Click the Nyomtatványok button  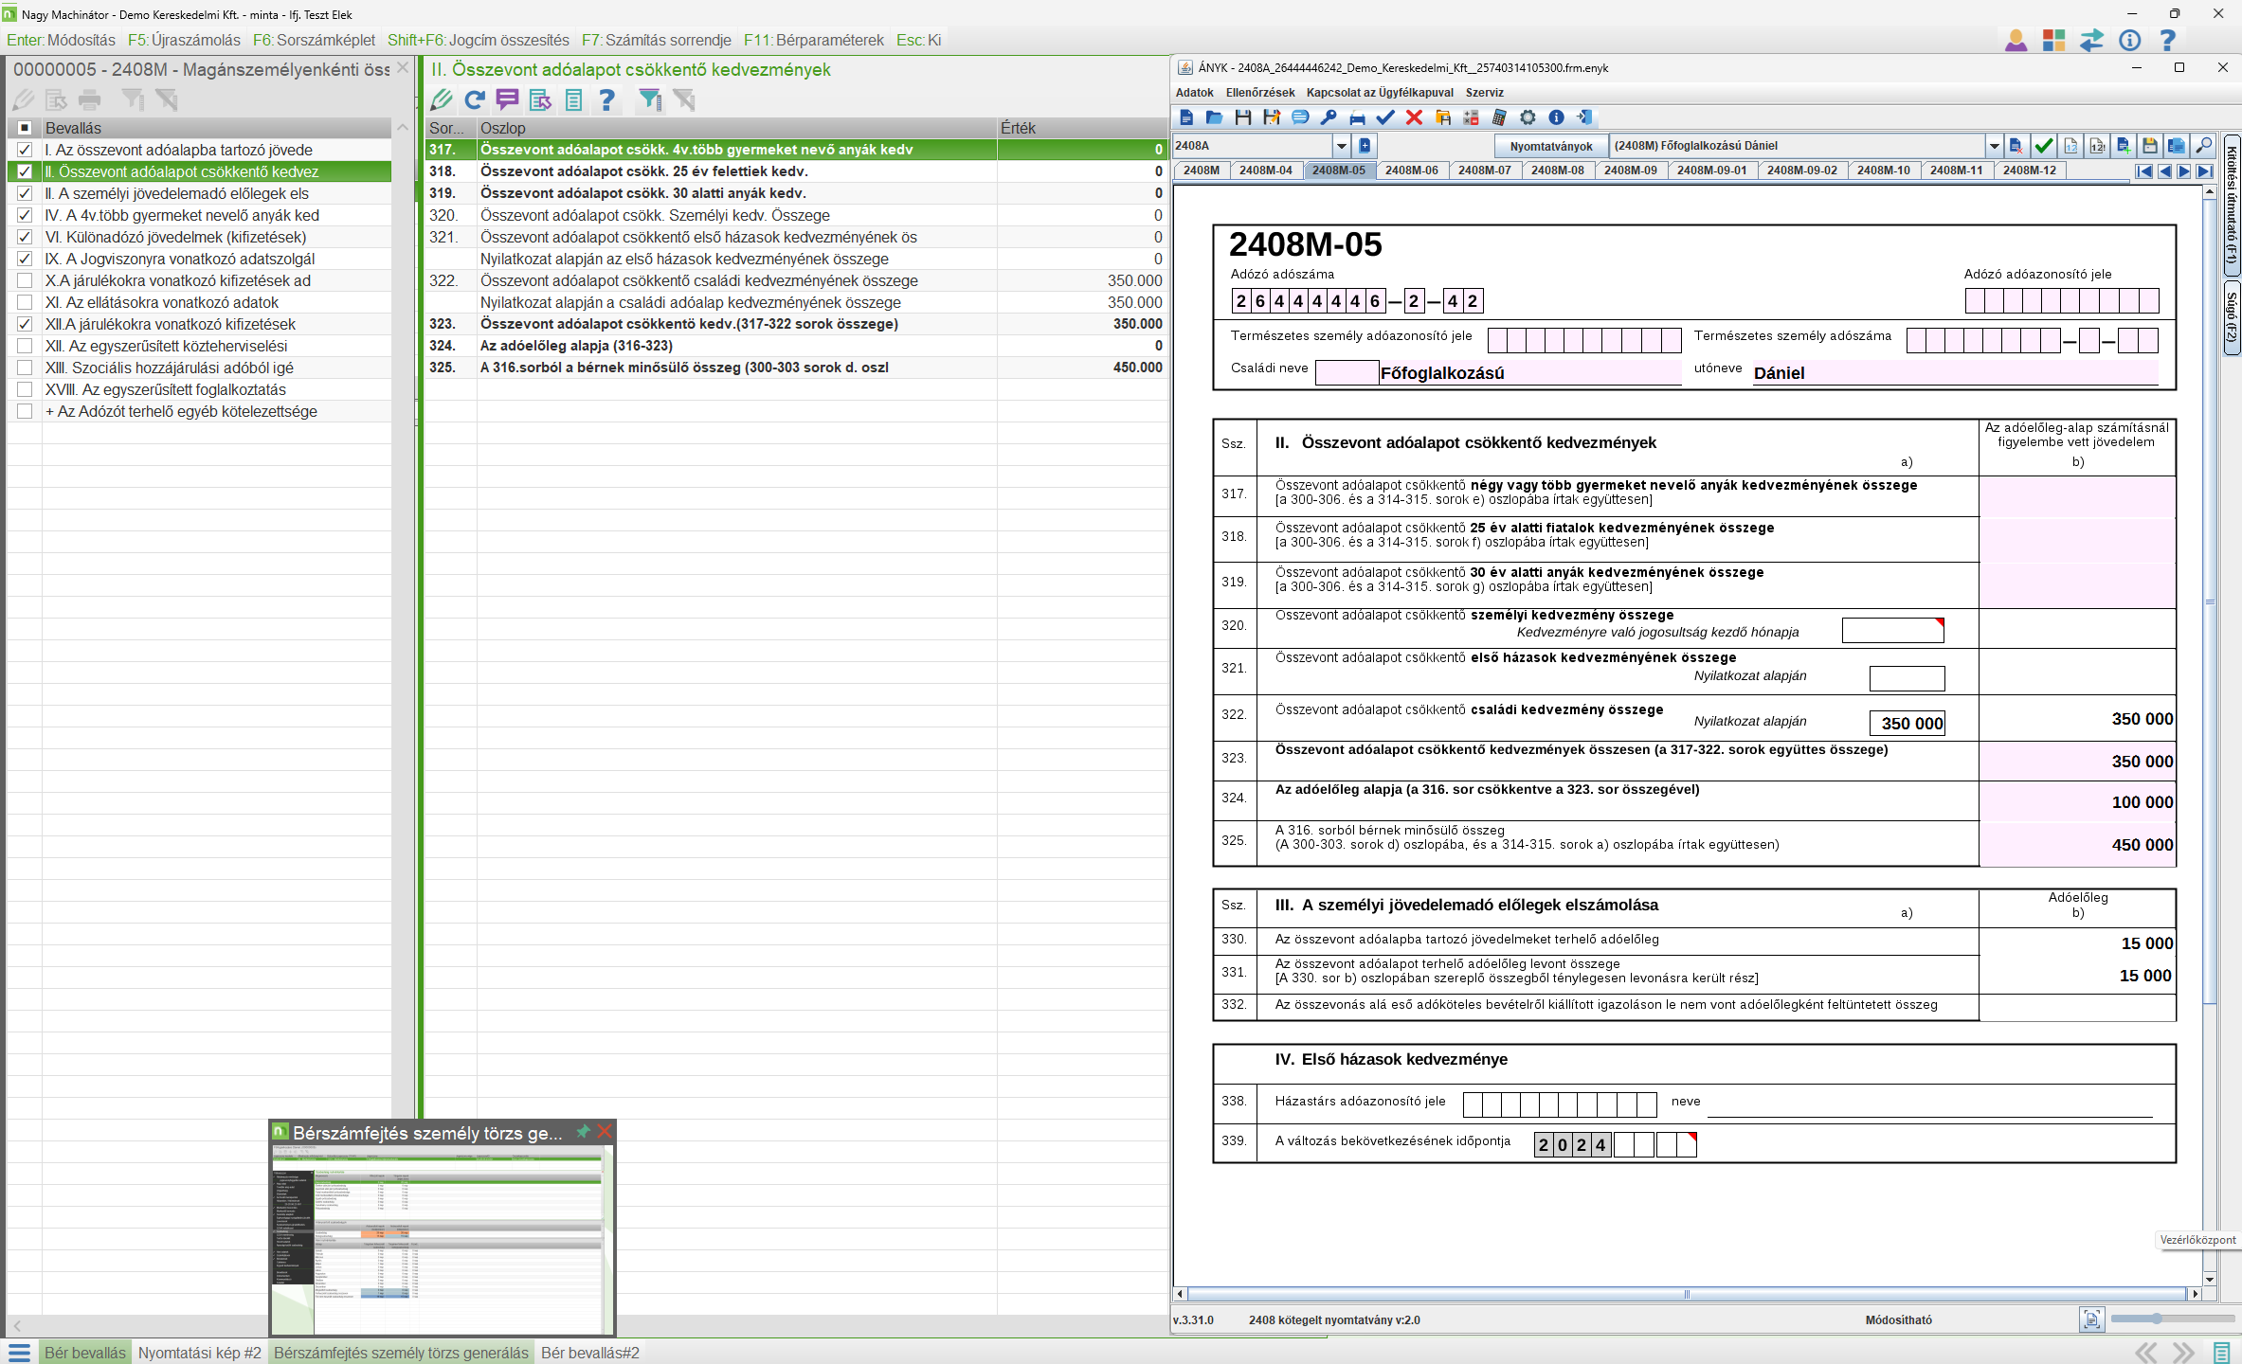[1550, 146]
